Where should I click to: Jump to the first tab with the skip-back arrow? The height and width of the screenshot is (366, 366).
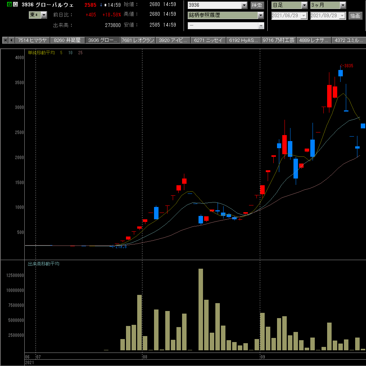[x=5, y=40]
